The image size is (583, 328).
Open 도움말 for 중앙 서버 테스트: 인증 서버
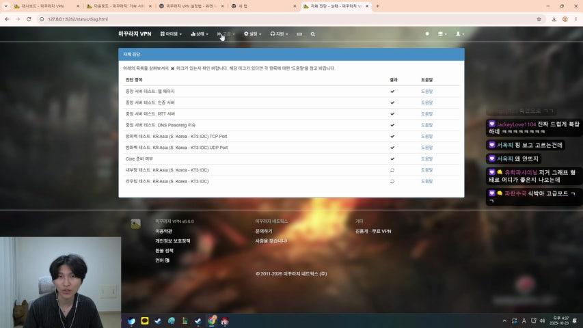coord(427,102)
